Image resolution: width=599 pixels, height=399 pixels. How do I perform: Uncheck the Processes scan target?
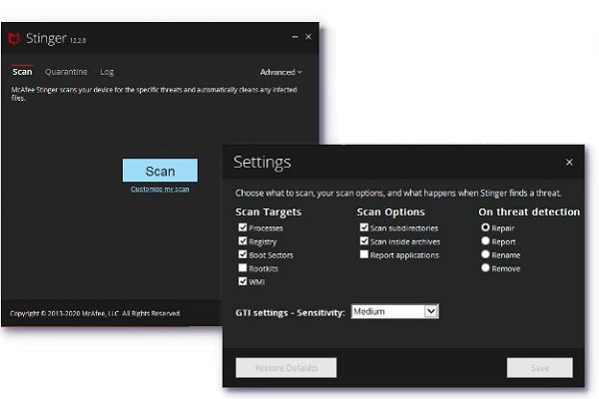tap(243, 227)
